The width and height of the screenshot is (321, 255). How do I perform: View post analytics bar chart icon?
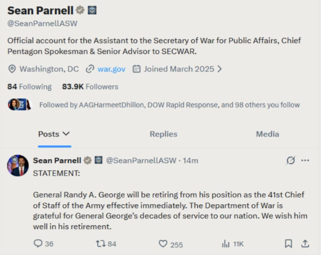(x=226, y=243)
